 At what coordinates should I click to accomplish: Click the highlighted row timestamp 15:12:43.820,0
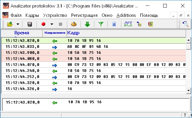click(x=23, y=41)
